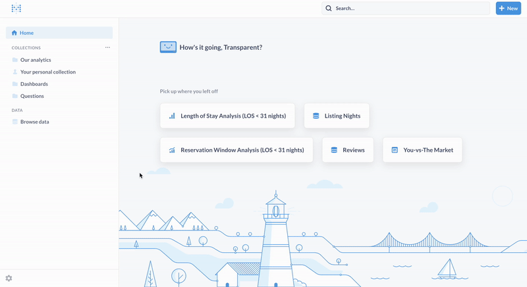Open the Questions collection

pyautogui.click(x=32, y=96)
